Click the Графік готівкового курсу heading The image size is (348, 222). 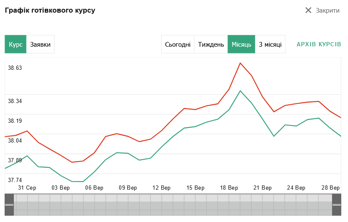pyautogui.click(x=50, y=10)
